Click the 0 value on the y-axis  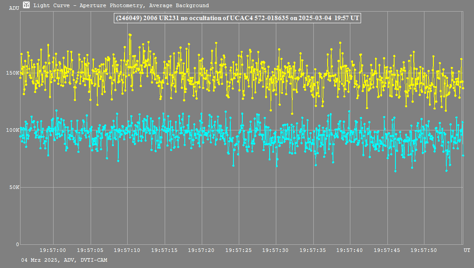click(x=18, y=244)
